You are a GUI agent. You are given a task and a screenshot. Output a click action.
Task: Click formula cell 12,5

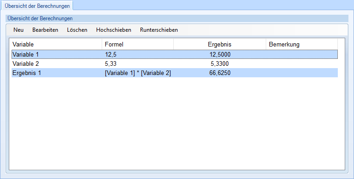pyautogui.click(x=110, y=54)
